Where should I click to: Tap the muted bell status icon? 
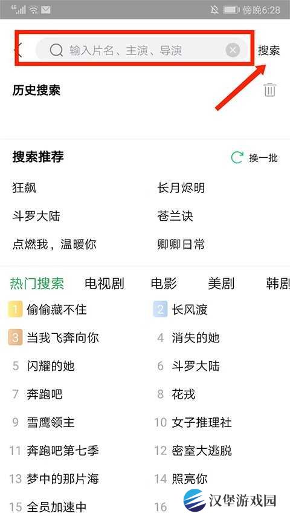(x=214, y=10)
